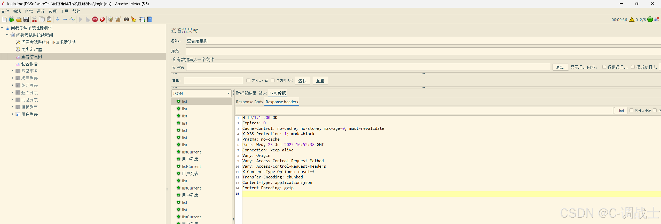
Task: Open the 选项 menu
Action: pos(52,11)
